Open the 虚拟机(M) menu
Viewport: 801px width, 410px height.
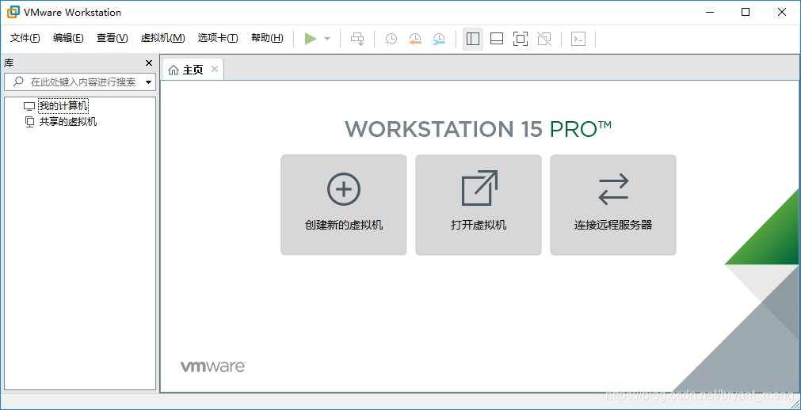tap(162, 38)
